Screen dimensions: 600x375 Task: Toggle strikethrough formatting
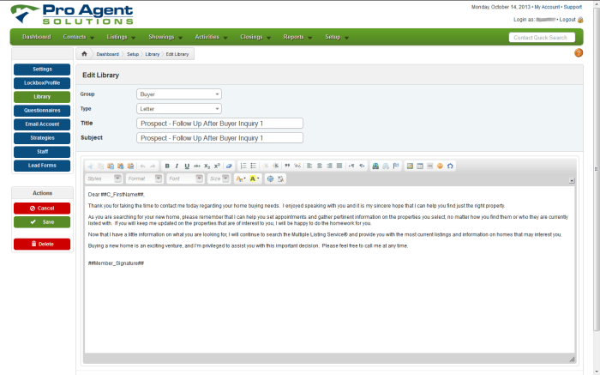click(196, 166)
